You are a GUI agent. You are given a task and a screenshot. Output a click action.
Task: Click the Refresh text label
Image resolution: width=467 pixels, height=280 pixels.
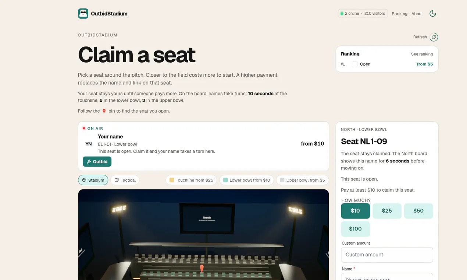(420, 37)
